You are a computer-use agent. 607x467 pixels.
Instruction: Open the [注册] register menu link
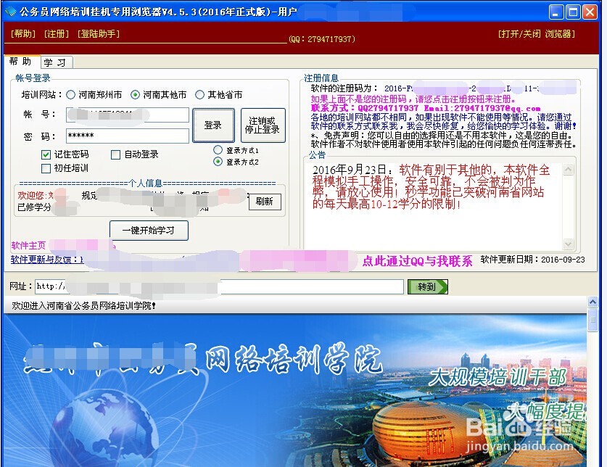pyautogui.click(x=57, y=33)
